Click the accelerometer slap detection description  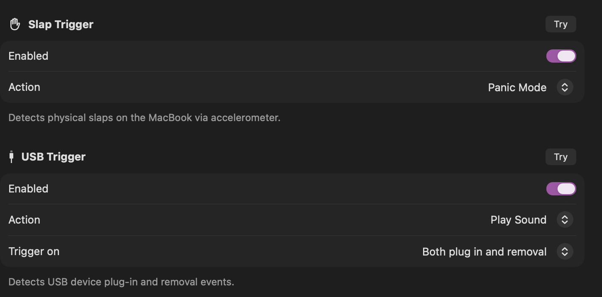(x=144, y=118)
